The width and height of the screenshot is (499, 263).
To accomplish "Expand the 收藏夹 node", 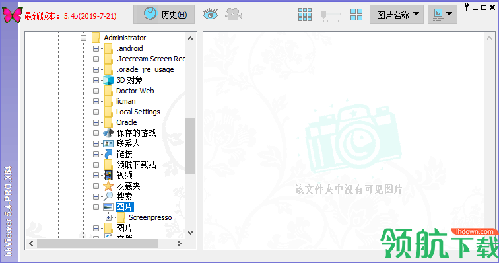I will [96, 186].
